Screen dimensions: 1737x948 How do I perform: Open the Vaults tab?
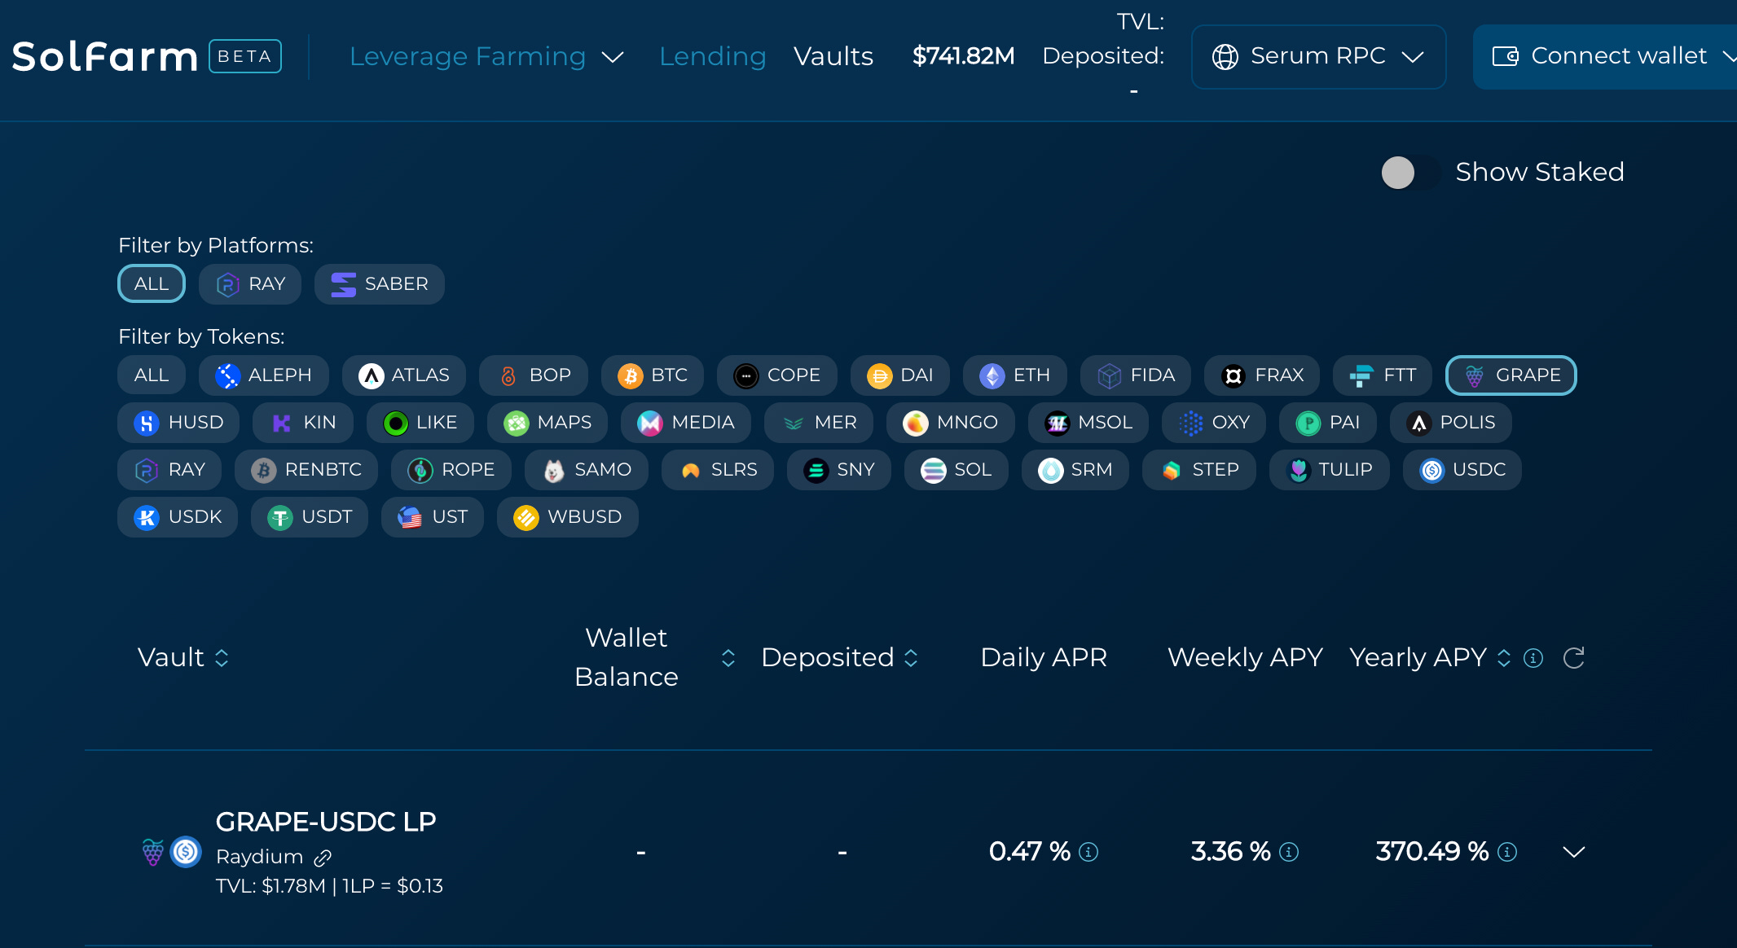(x=833, y=56)
